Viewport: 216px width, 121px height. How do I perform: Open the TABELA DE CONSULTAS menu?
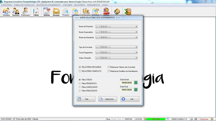pyautogui.click(x=24, y=5)
